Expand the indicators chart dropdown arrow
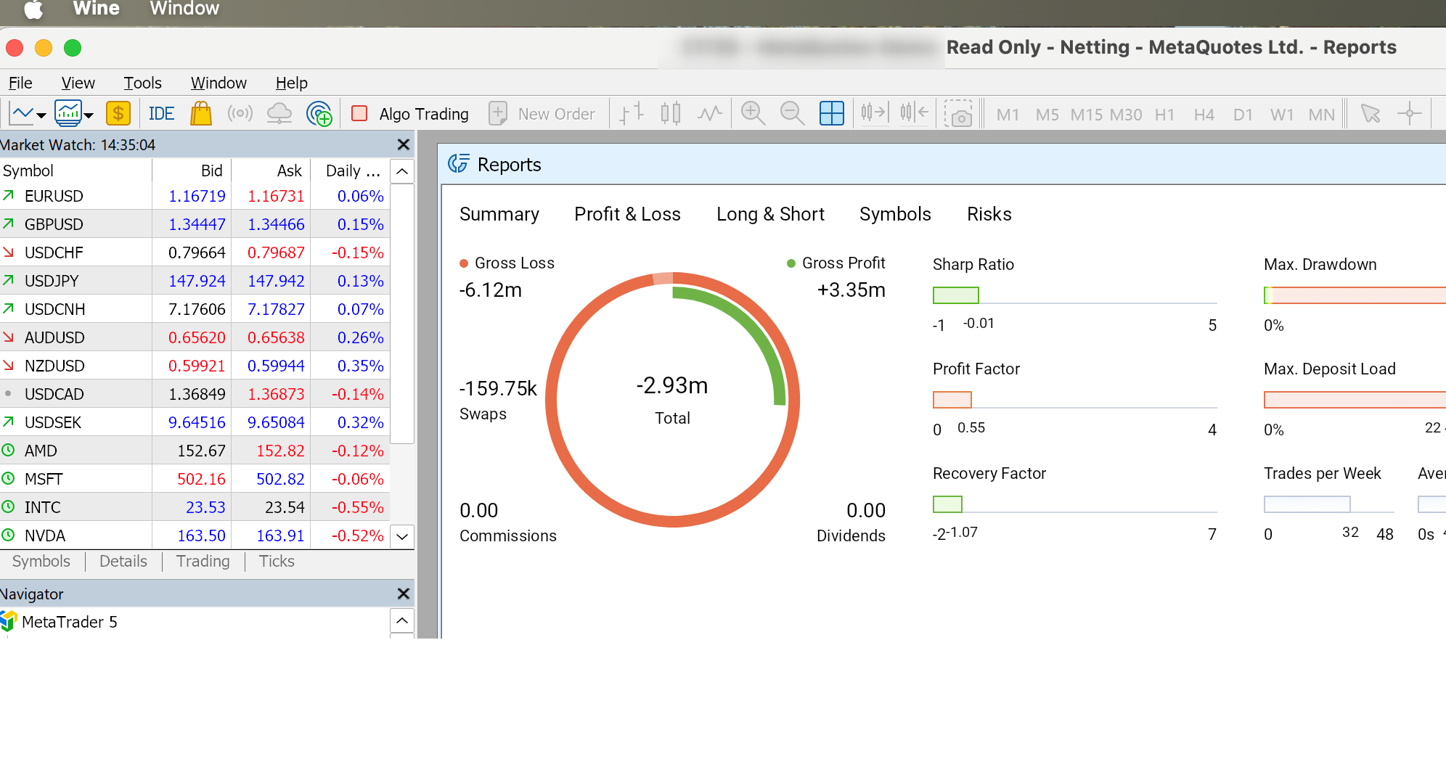The height and width of the screenshot is (759, 1446). click(x=89, y=115)
